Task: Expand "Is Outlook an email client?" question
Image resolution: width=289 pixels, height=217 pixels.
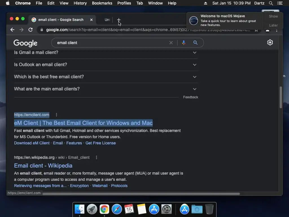Action: pyautogui.click(x=106, y=65)
